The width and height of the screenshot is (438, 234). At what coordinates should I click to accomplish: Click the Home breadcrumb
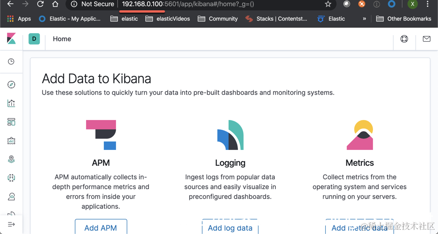click(x=62, y=39)
